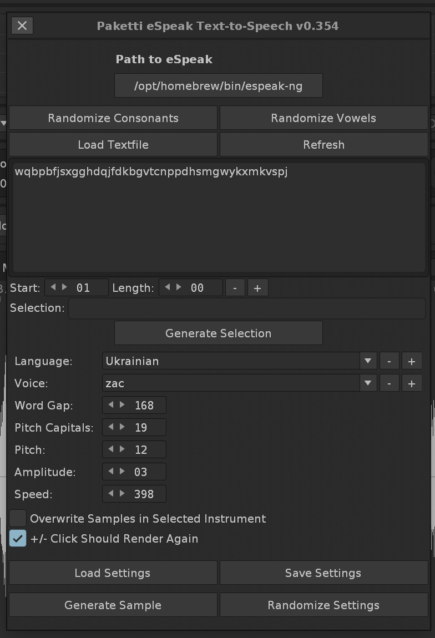Toggle +/- Click Should Render Again
Viewport: 435px width, 638px height.
(x=18, y=539)
